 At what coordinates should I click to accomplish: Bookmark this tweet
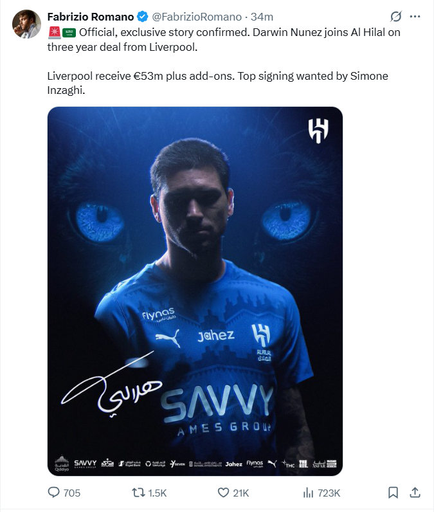click(x=393, y=493)
